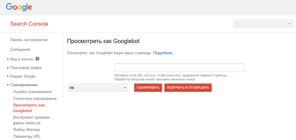Image resolution: width=296 pixels, height=140 pixels.
Task: Click the Просмотреть как Googlebot heading
Action: (x=103, y=42)
